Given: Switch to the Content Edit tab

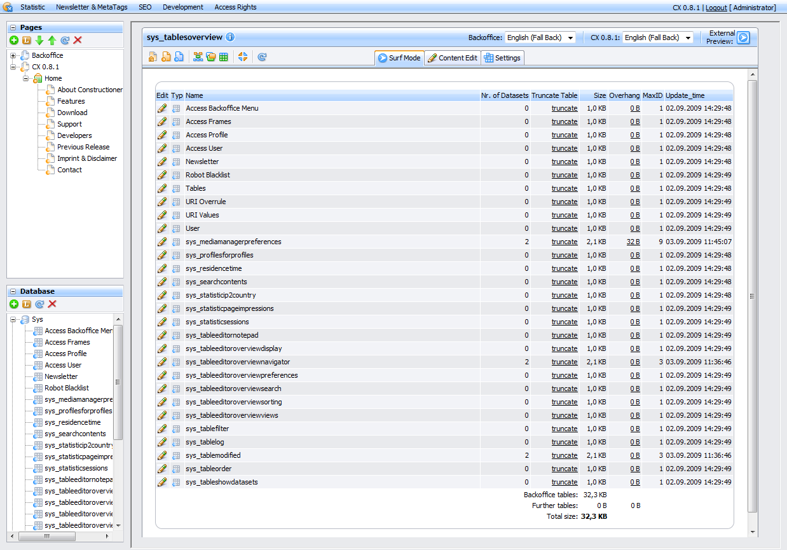Looking at the screenshot, I should (452, 58).
